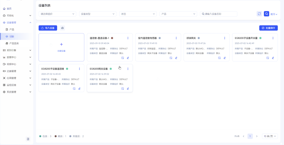The image size is (284, 145).
Task: Open the more menu on 温湿度-直连设备-1 card
Action: (x=128, y=38)
